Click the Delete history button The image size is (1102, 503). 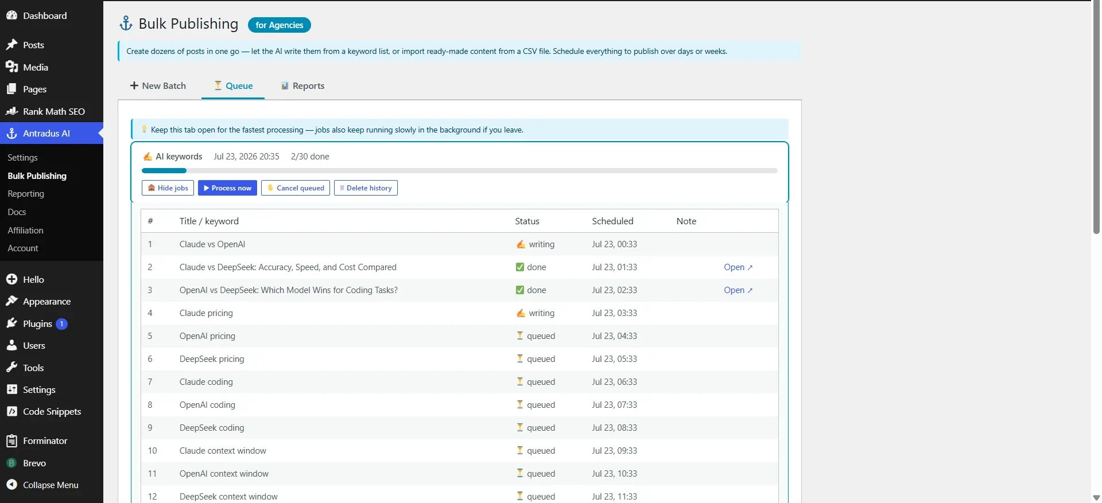click(366, 188)
